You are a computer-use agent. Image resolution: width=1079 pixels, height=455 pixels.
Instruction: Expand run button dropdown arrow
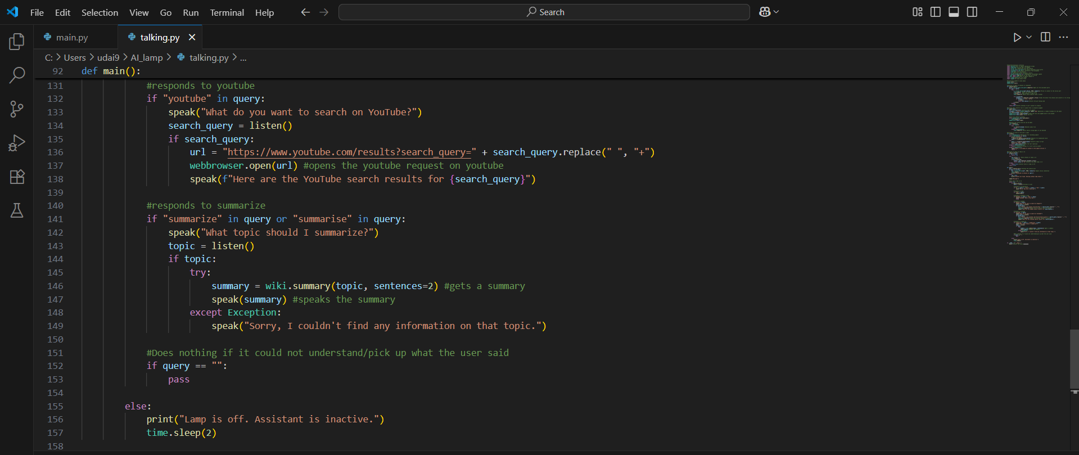[x=1029, y=37]
